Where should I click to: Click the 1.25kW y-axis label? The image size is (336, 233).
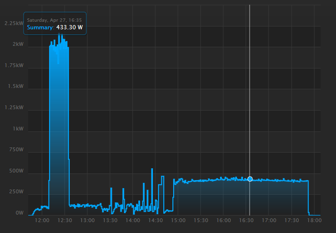click(14, 107)
